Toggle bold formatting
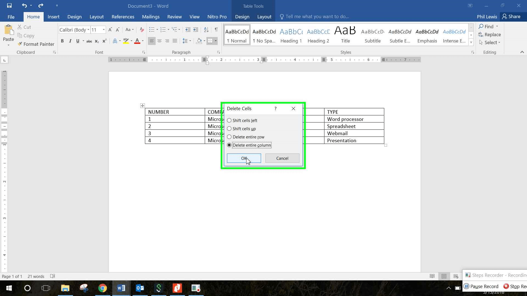This screenshot has height=296, width=527. (x=62, y=41)
